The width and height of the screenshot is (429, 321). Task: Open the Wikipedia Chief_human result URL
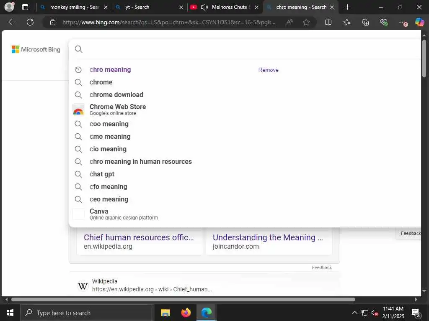[x=152, y=289]
